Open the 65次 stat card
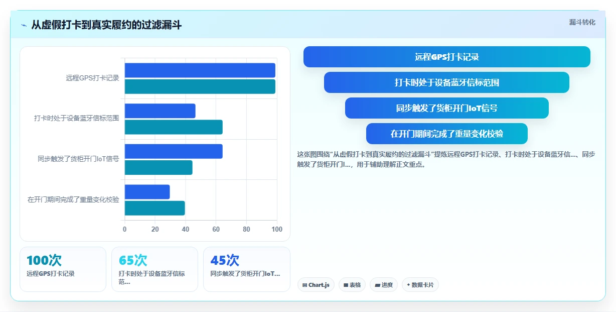 [155, 269]
